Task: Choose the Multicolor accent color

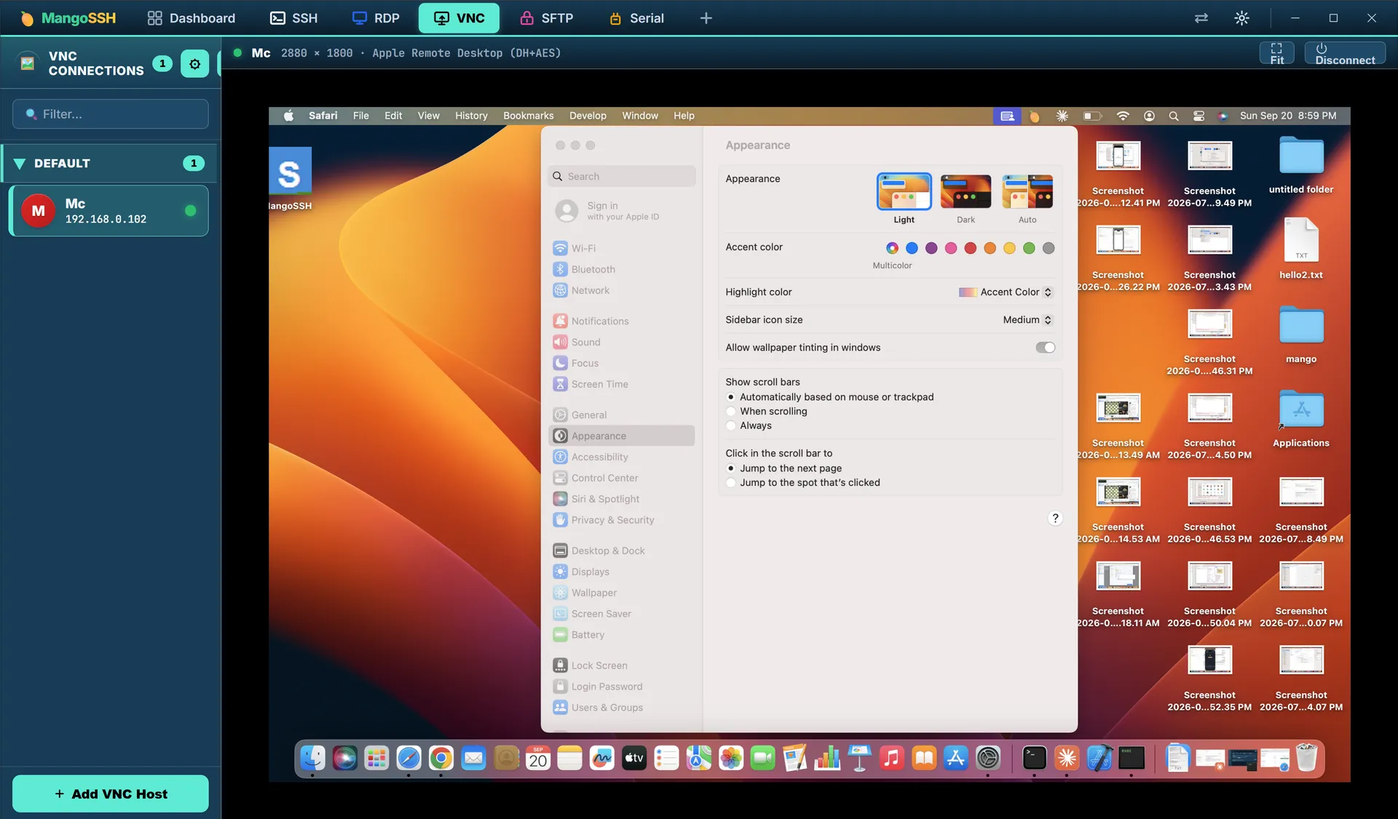Action: [x=892, y=248]
